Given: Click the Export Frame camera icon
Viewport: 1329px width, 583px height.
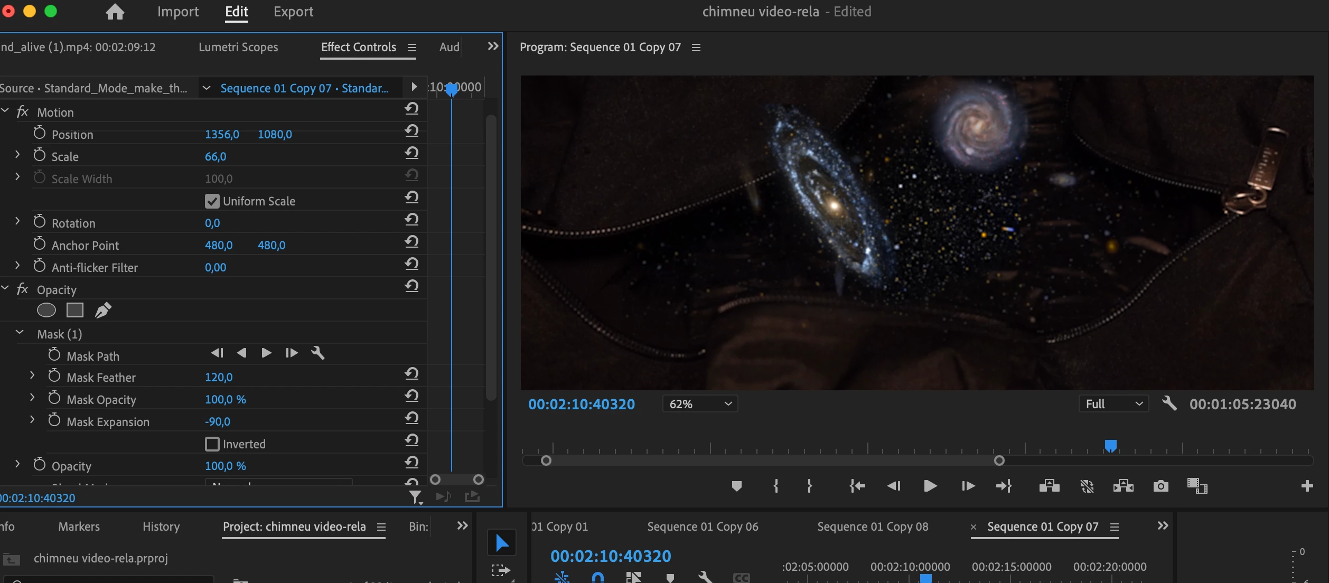Looking at the screenshot, I should [1160, 486].
